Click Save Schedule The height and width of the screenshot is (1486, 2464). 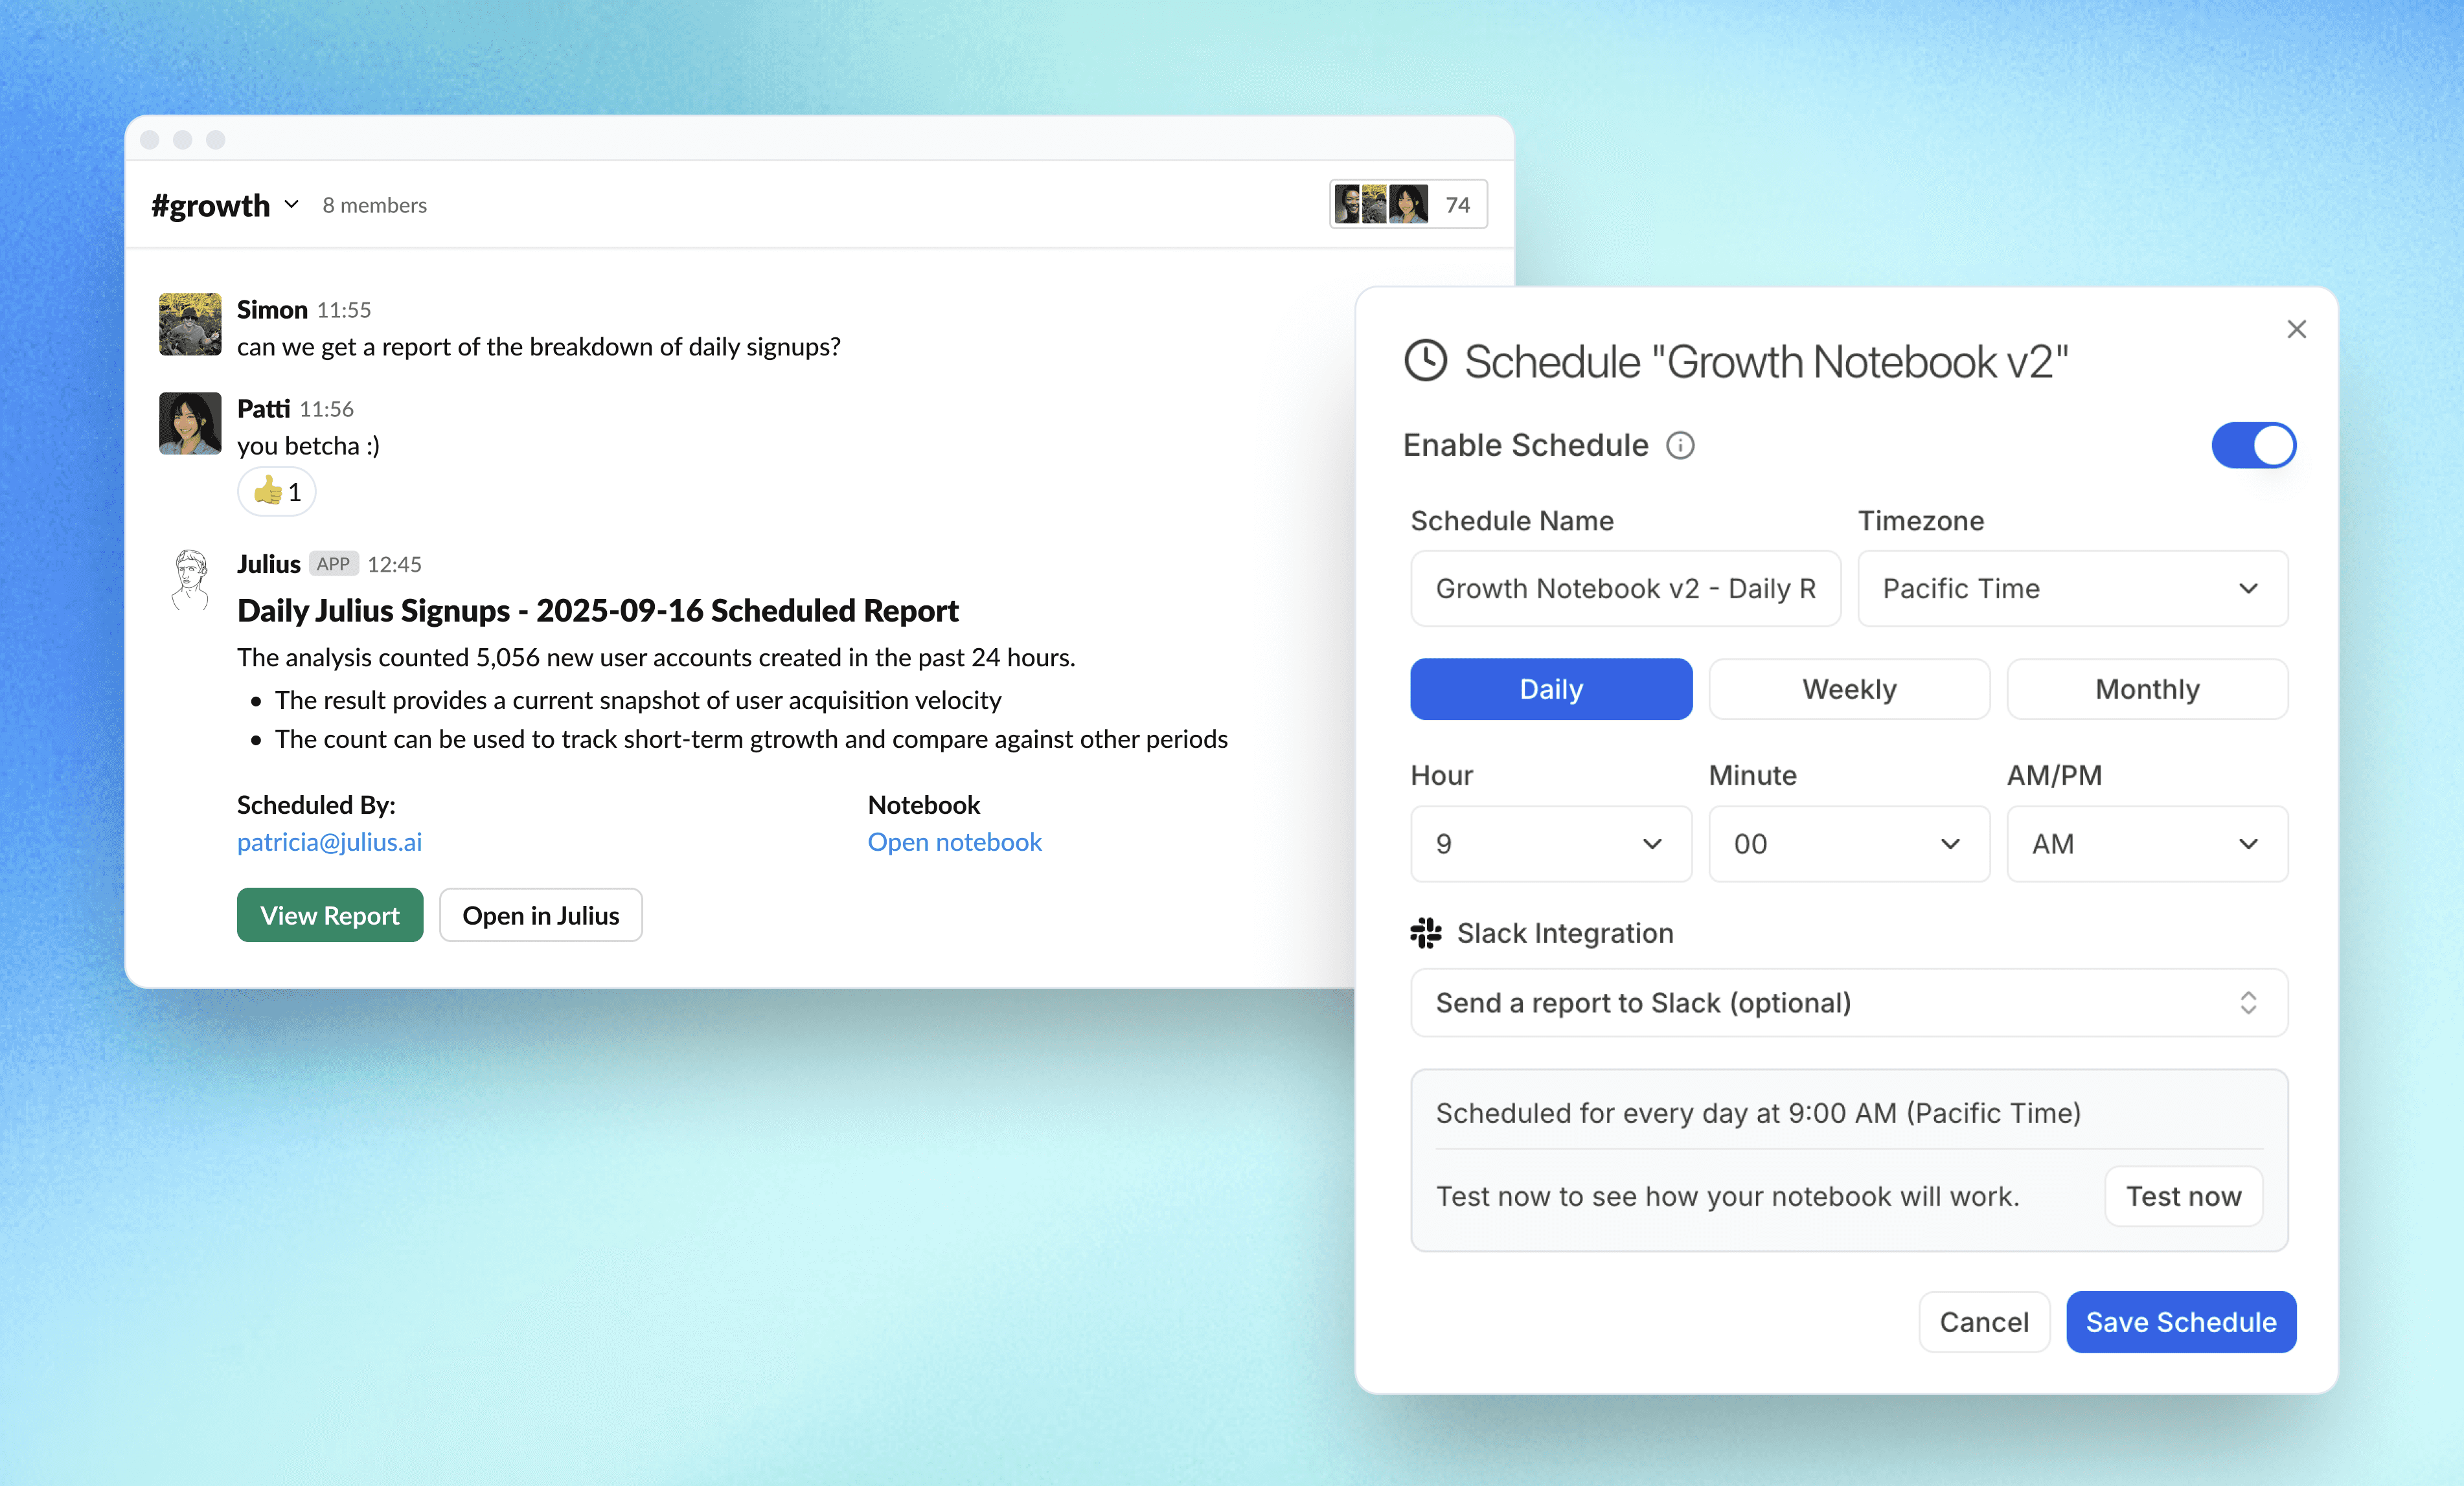click(x=2181, y=1322)
